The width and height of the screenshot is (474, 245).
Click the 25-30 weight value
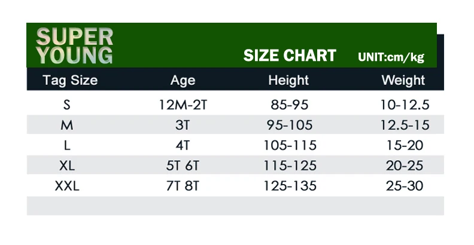pyautogui.click(x=405, y=186)
